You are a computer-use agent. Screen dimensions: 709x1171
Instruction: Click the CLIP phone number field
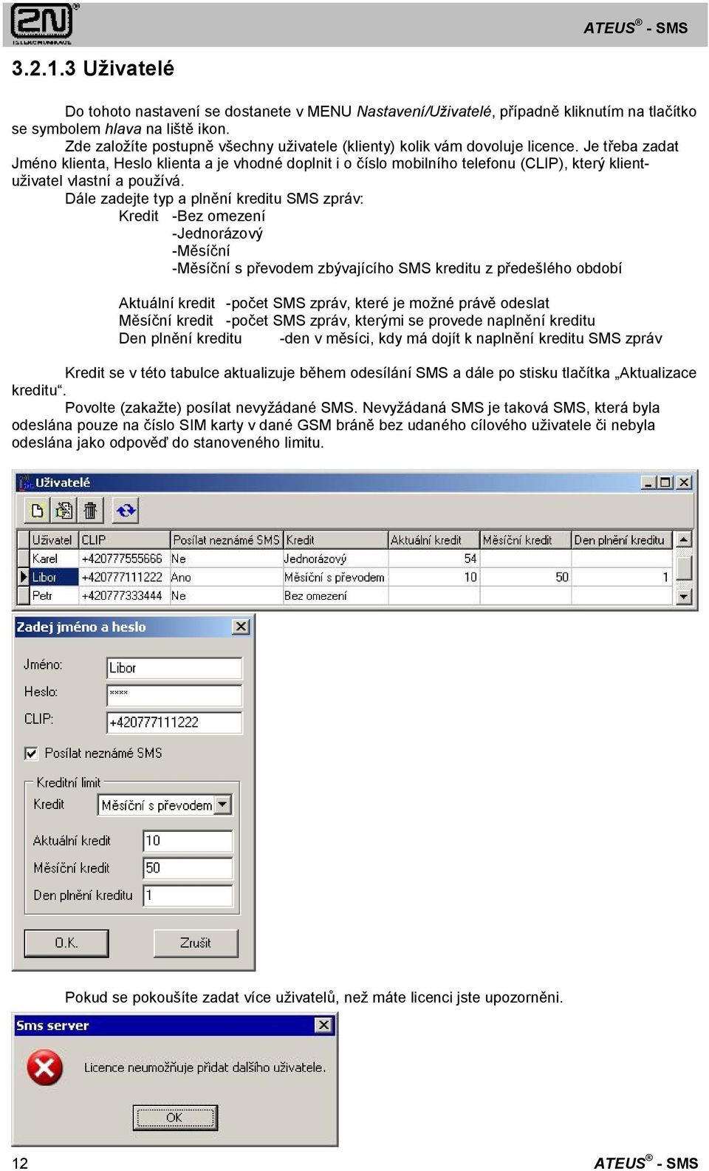(174, 722)
